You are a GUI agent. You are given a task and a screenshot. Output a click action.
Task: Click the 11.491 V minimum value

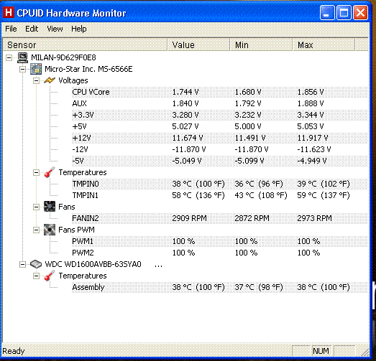(x=250, y=138)
